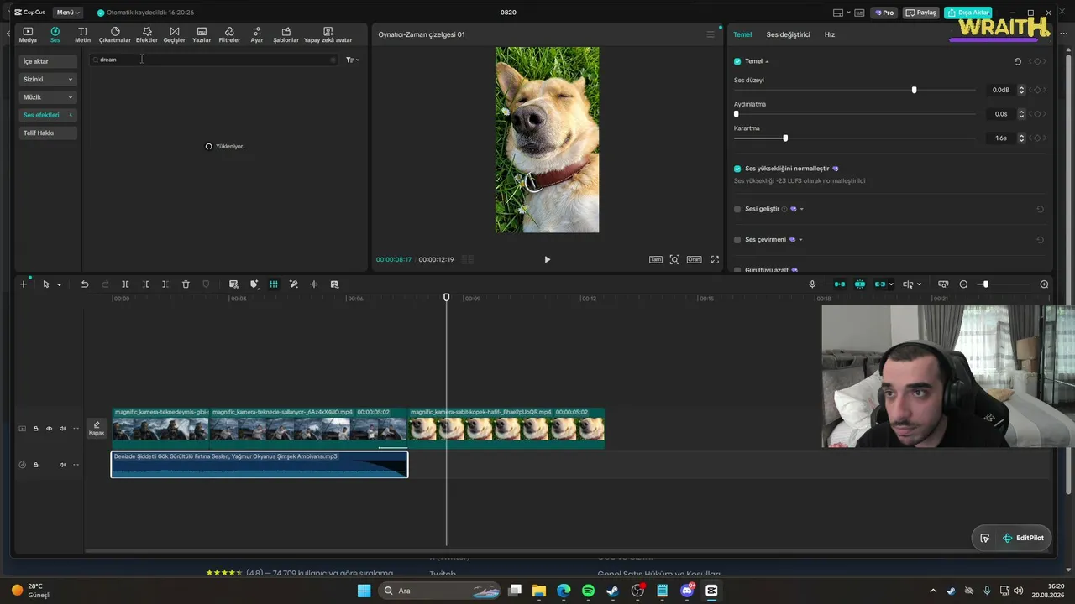This screenshot has height=604, width=1075.
Task: Click the player focus frame icon
Action: click(x=674, y=260)
